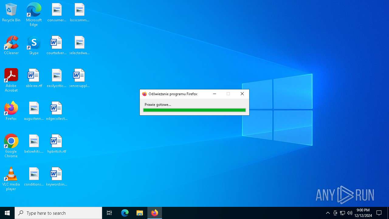Screen dimensions: 389x219
Task: Select the edgecollect... Word document
Action: [57, 111]
